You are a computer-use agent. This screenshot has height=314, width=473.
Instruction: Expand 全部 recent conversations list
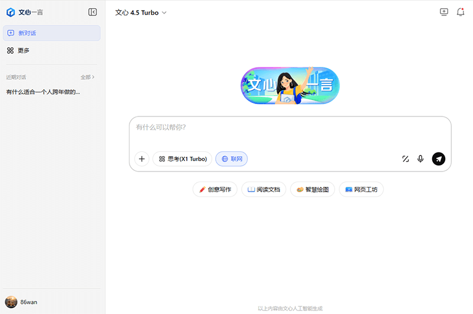88,77
